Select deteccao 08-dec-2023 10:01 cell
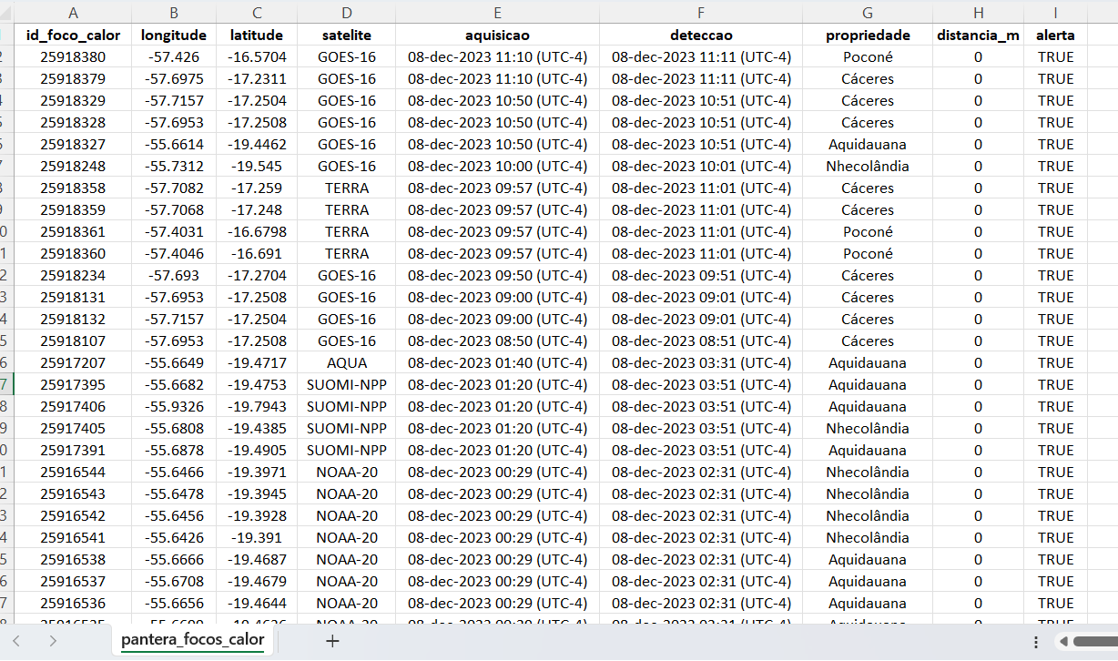The height and width of the screenshot is (661, 1118). pos(701,166)
